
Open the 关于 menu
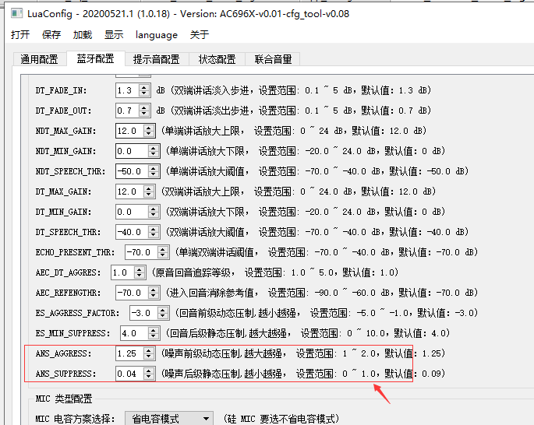200,35
